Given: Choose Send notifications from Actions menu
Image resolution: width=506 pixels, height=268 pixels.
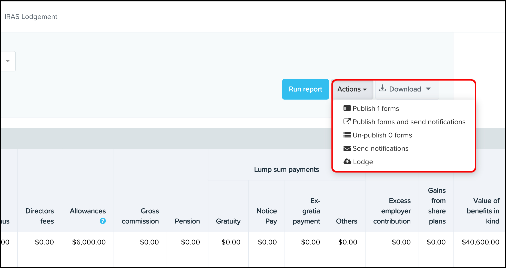Looking at the screenshot, I should pos(380,148).
